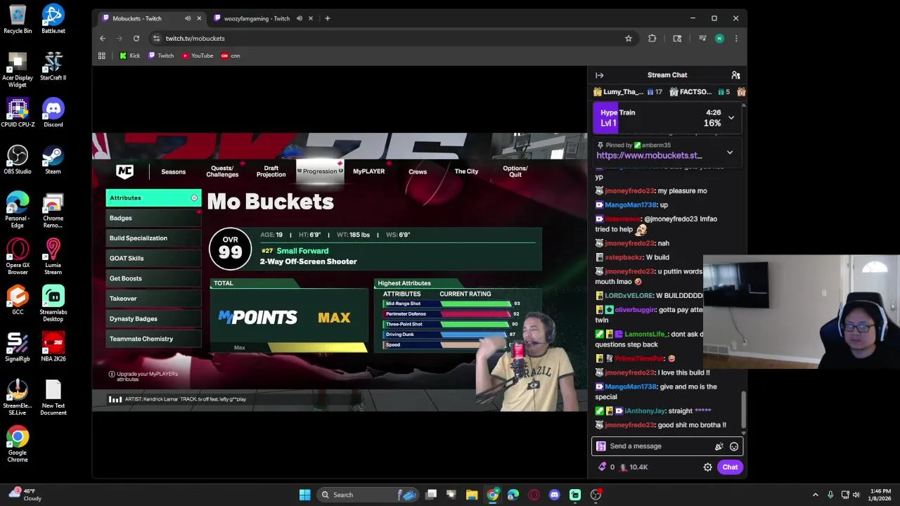Viewport: 900px width, 506px height.
Task: Open the Kick bookmark
Action: pos(129,56)
